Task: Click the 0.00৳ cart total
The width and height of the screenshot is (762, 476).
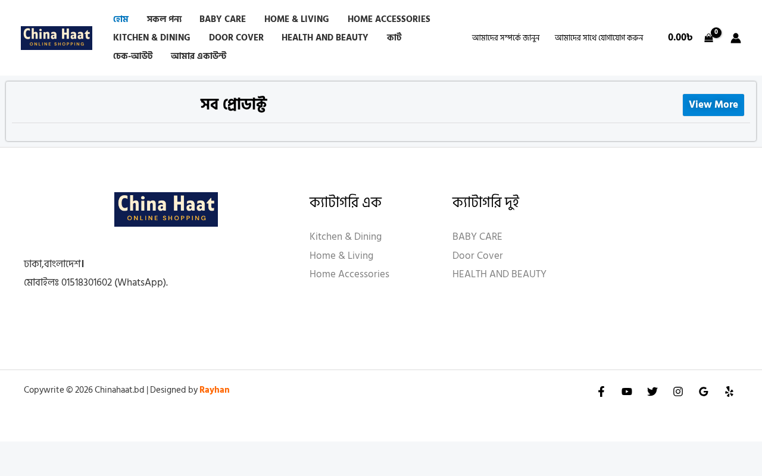Action: [x=680, y=37]
